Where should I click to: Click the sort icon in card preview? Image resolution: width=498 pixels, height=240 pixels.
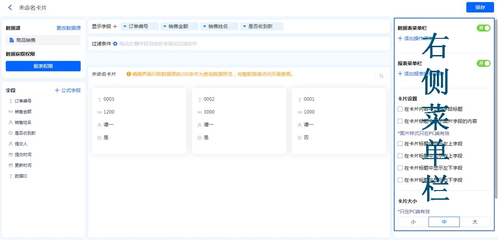381,76
